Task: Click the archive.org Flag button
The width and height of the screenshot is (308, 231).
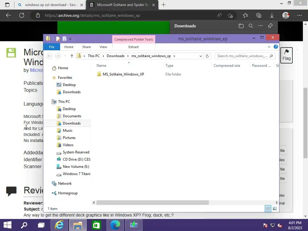Action: tap(286, 55)
